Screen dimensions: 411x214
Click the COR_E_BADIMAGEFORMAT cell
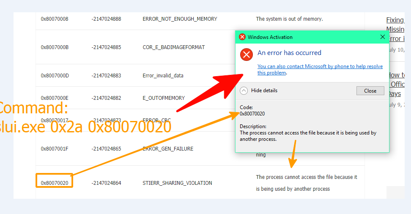click(x=173, y=47)
